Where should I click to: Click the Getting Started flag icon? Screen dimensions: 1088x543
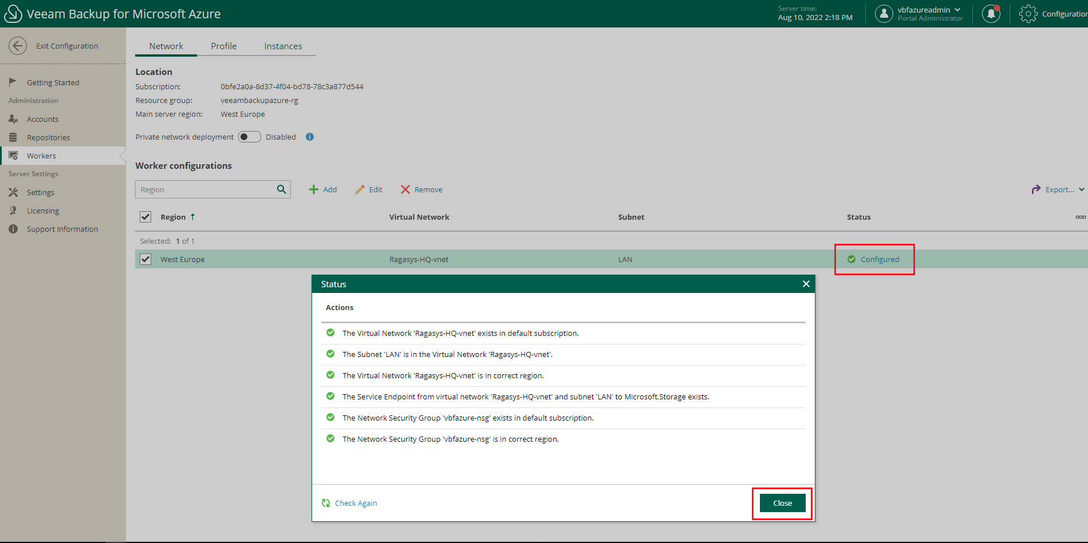tap(13, 82)
